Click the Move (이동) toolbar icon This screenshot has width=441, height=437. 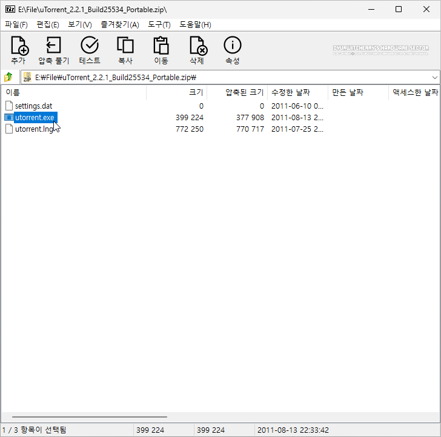pyautogui.click(x=161, y=46)
